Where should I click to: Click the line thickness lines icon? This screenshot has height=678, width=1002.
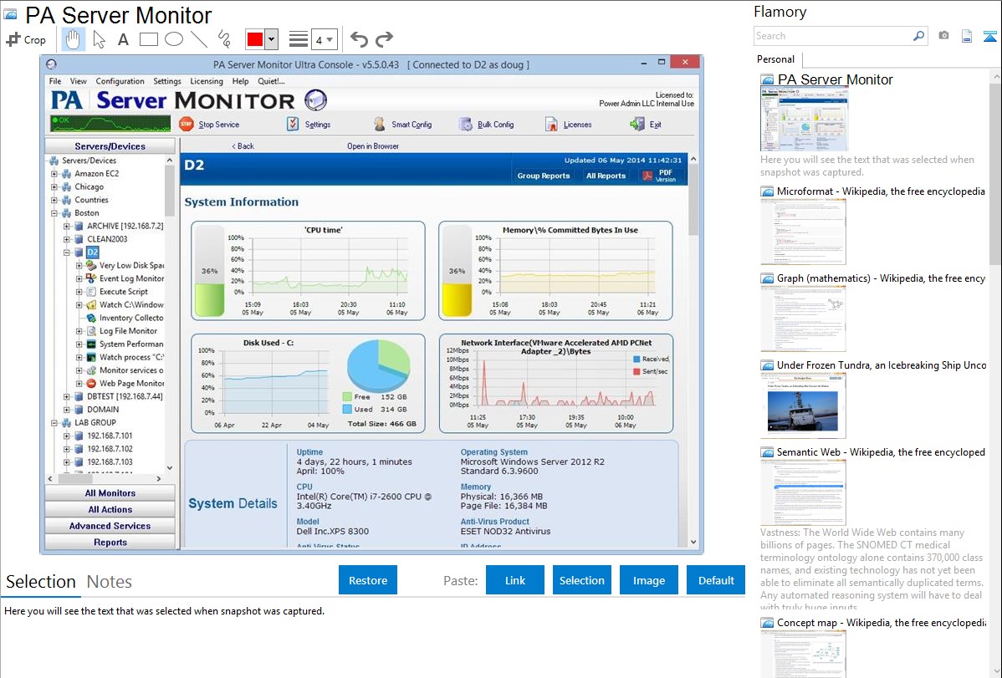coord(299,39)
